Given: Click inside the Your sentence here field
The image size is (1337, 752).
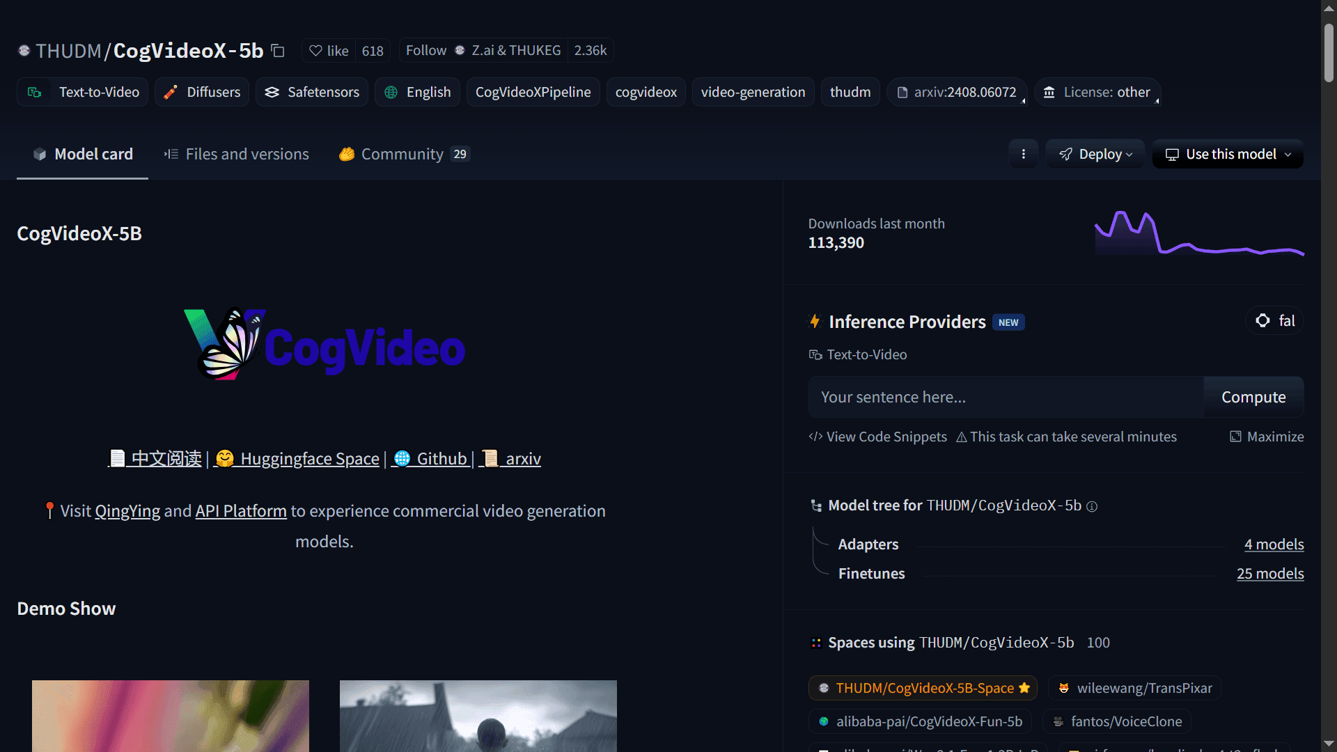Looking at the screenshot, I should click(1003, 397).
